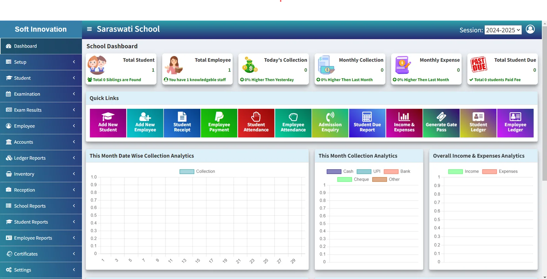Click 'Total 0 students Paid Fee' text

(497, 80)
